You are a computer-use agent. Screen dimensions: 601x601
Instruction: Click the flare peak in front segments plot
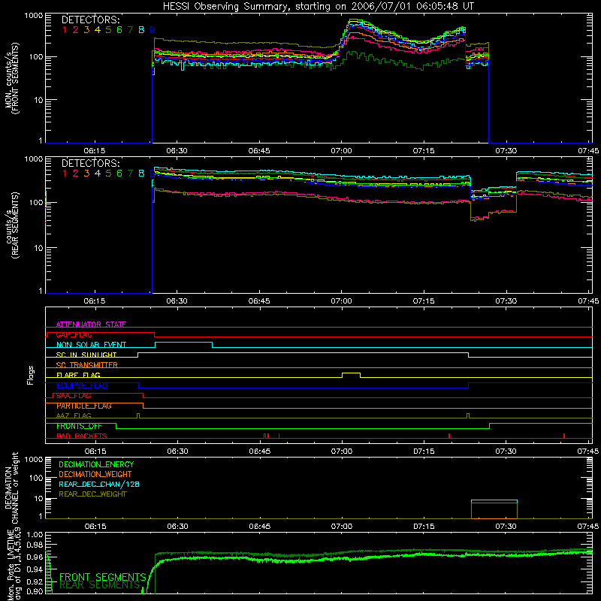(353, 21)
